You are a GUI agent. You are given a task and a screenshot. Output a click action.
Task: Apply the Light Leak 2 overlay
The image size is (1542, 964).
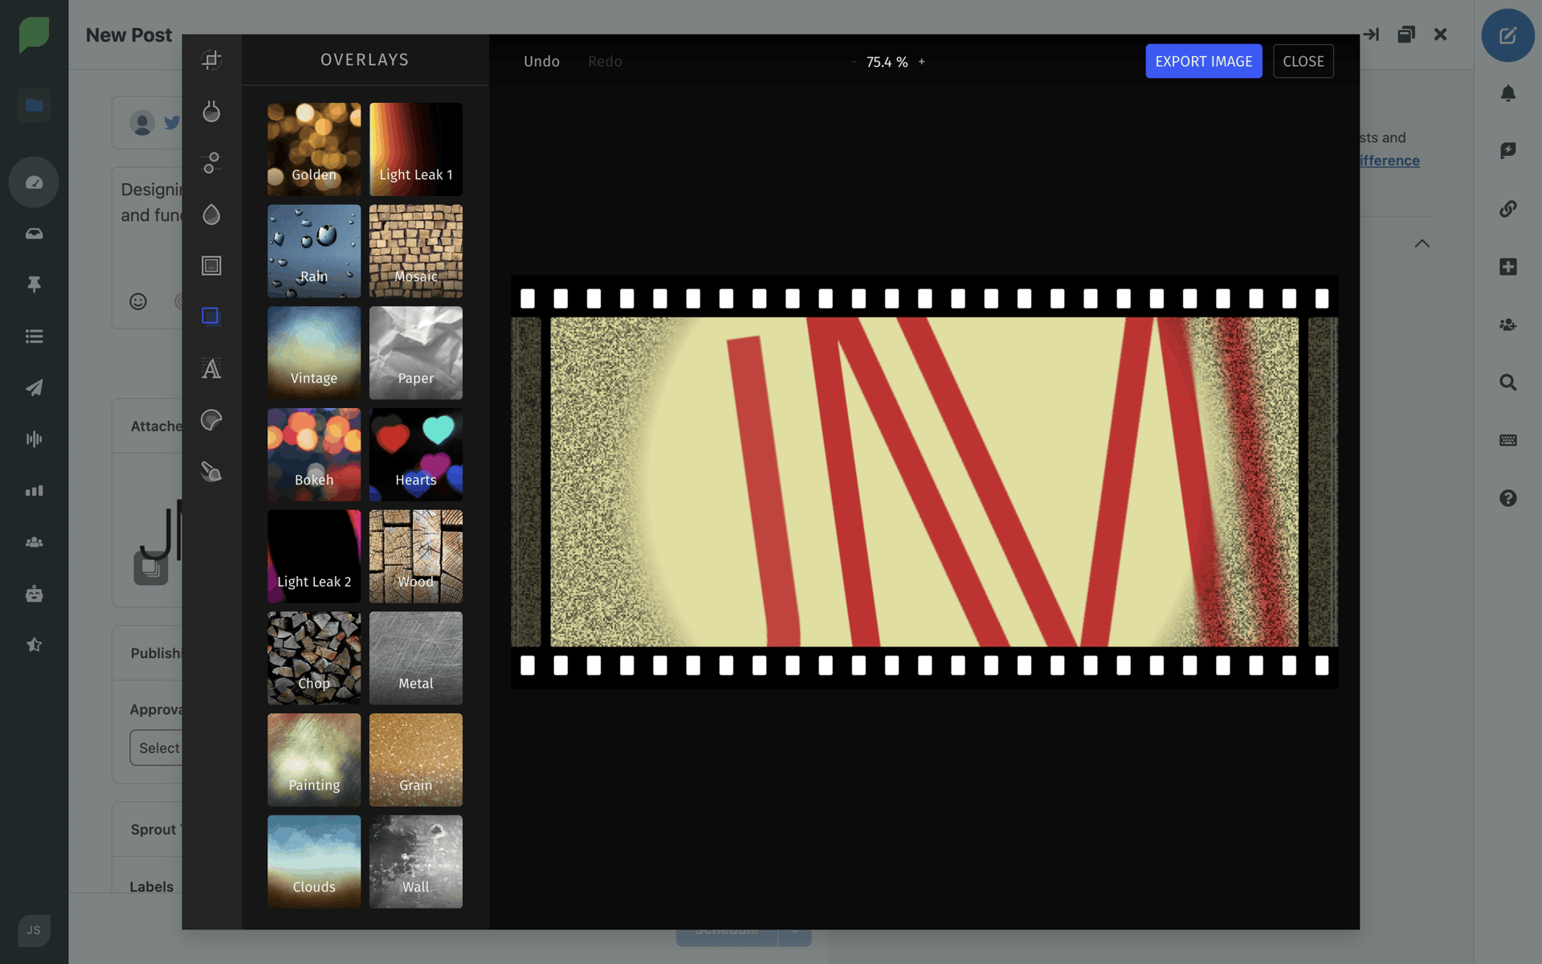[x=314, y=557]
